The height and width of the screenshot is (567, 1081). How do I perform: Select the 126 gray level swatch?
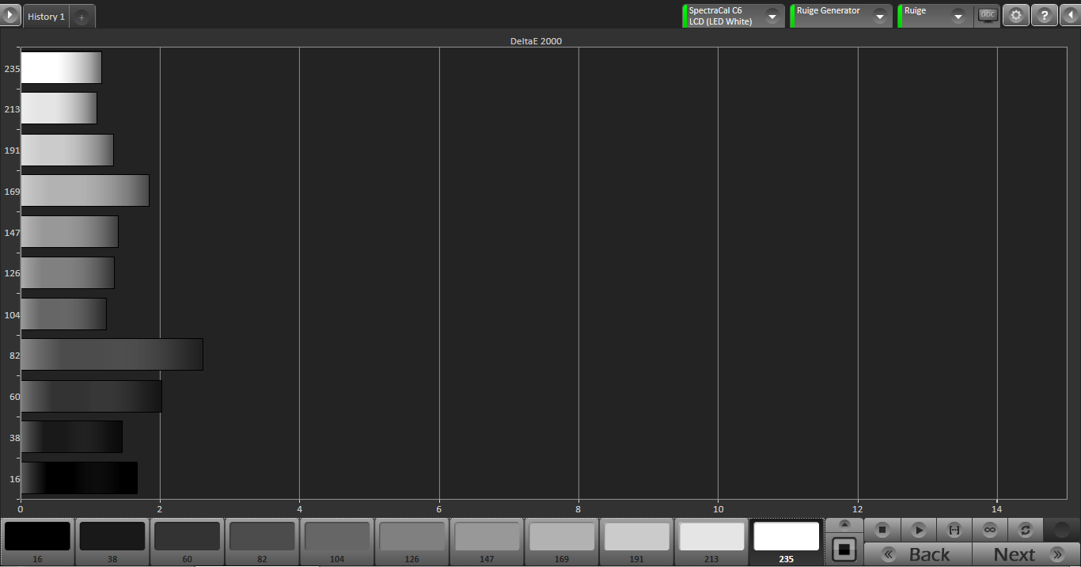pos(412,542)
